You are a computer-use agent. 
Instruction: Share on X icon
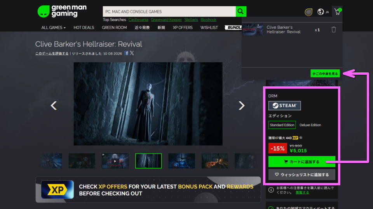pos(132,53)
